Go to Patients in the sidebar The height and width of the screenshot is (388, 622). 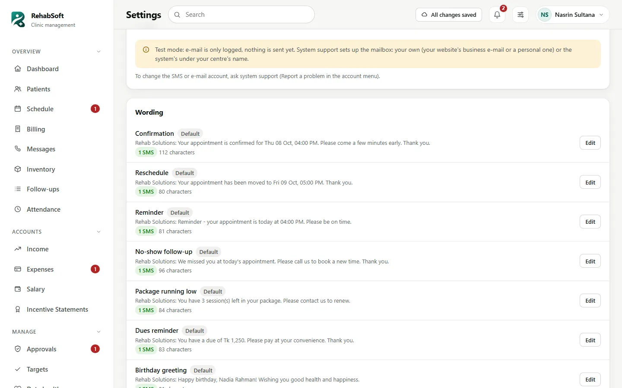(x=57, y=89)
